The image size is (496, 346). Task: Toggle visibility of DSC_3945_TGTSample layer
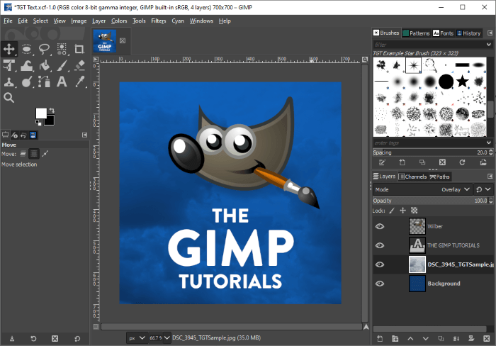pyautogui.click(x=380, y=264)
